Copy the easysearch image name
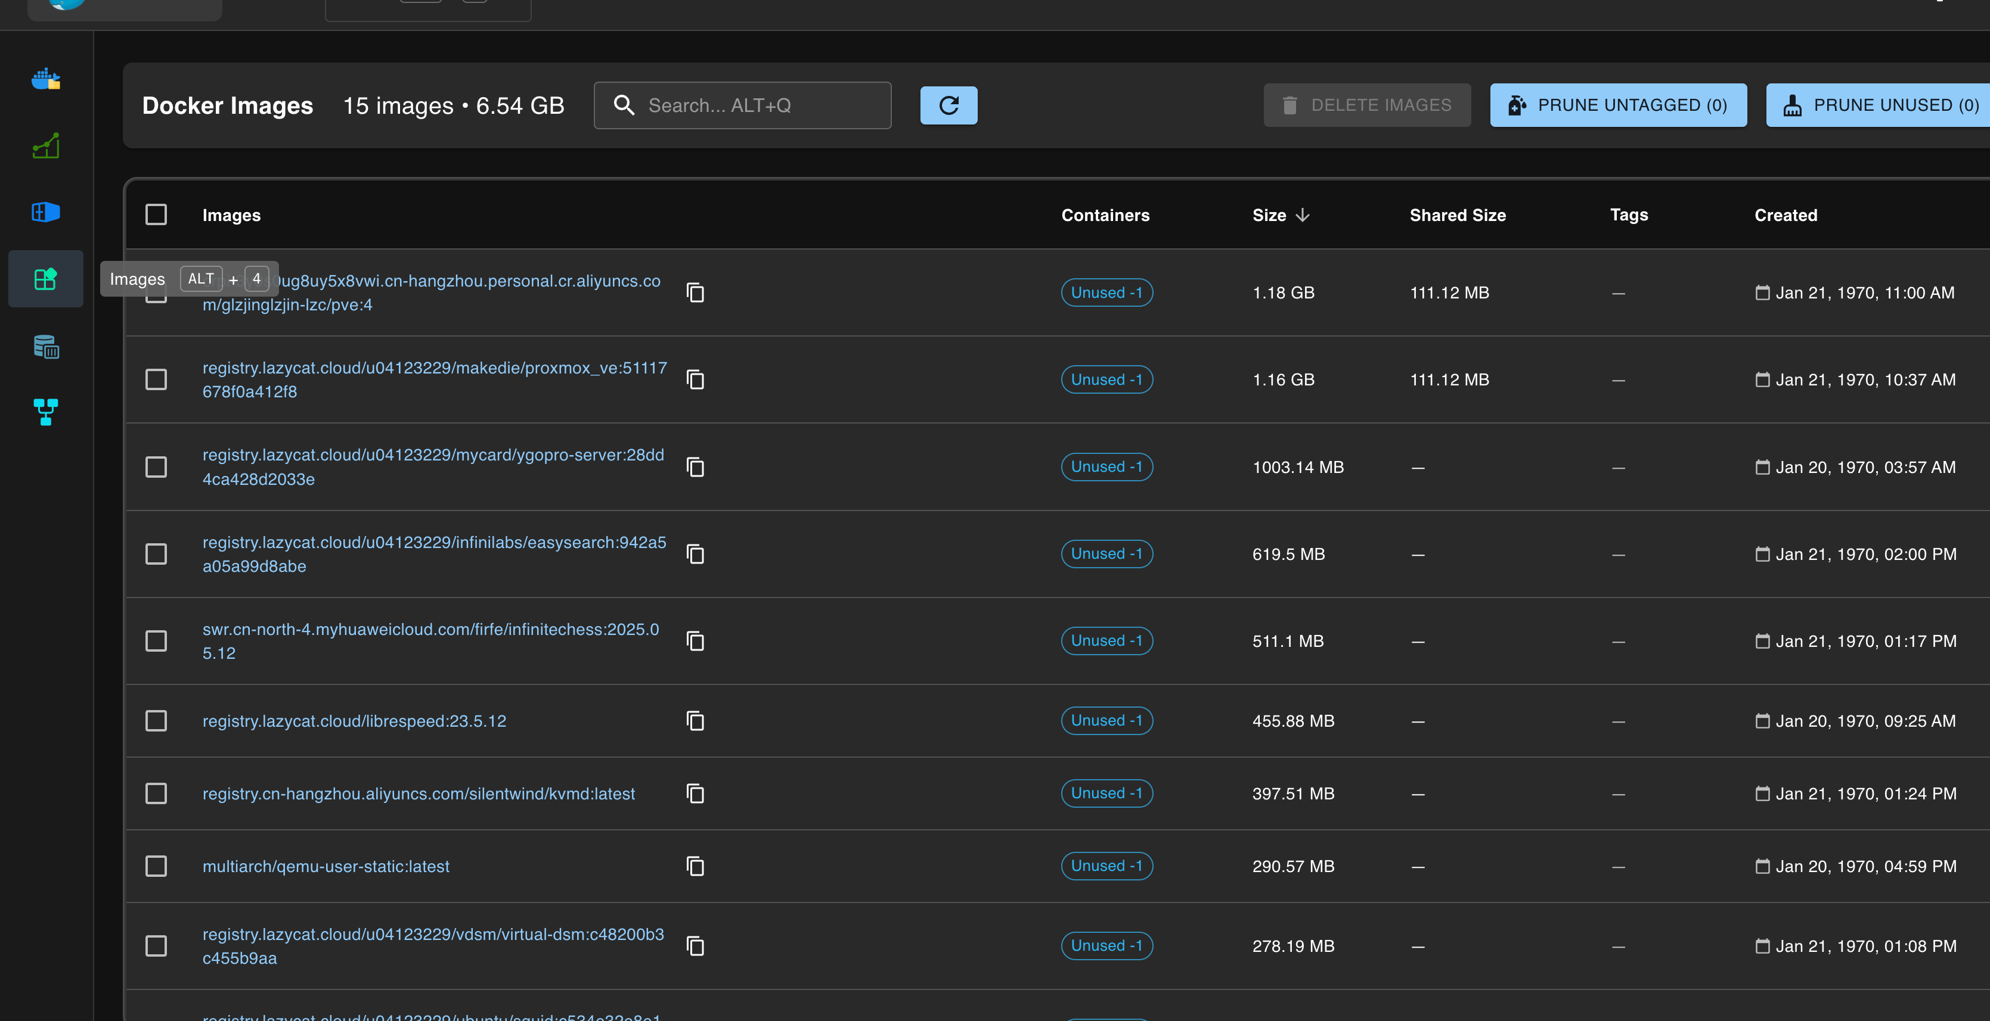The height and width of the screenshot is (1021, 1990). click(x=695, y=554)
